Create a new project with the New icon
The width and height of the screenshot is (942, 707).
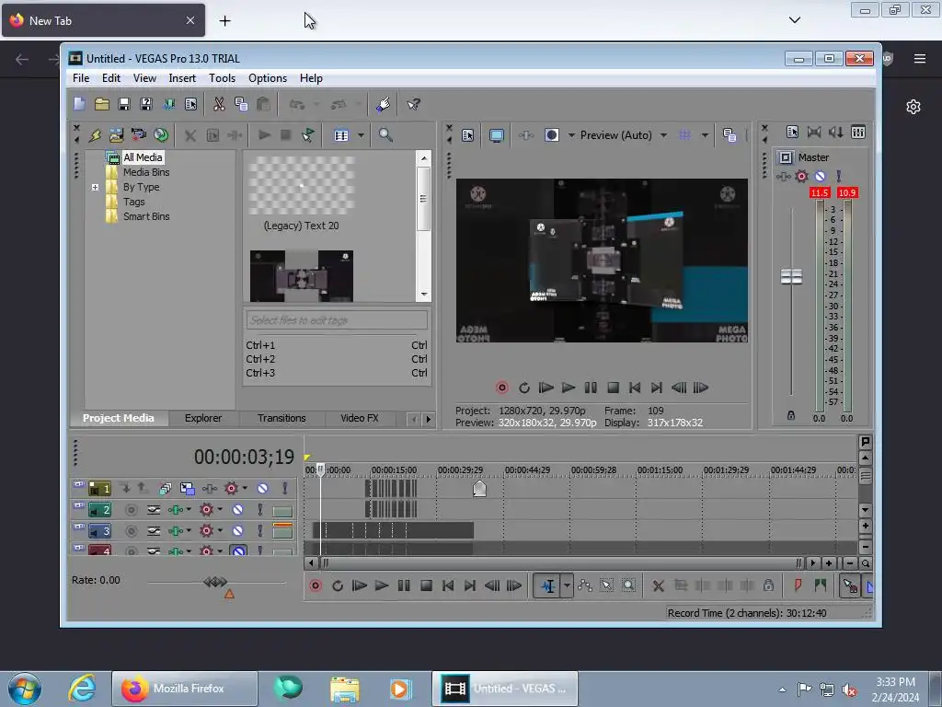[79, 104]
